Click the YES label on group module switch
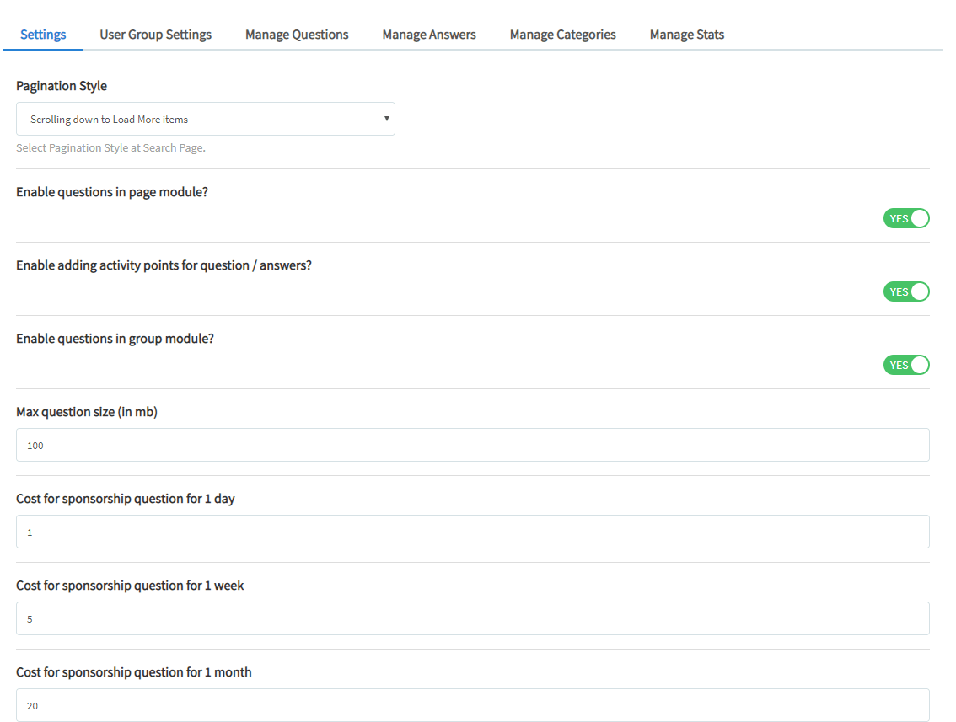Image resolution: width=956 pixels, height=722 pixels. pyautogui.click(x=899, y=364)
